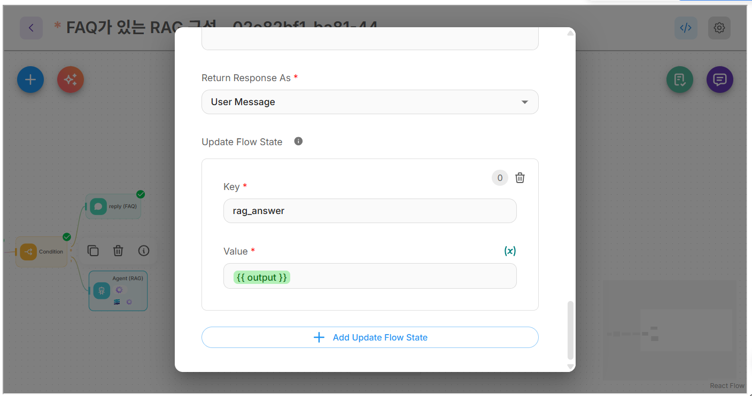752x396 pixels.
Task: Open the green validation checklist button
Action: [679, 80]
